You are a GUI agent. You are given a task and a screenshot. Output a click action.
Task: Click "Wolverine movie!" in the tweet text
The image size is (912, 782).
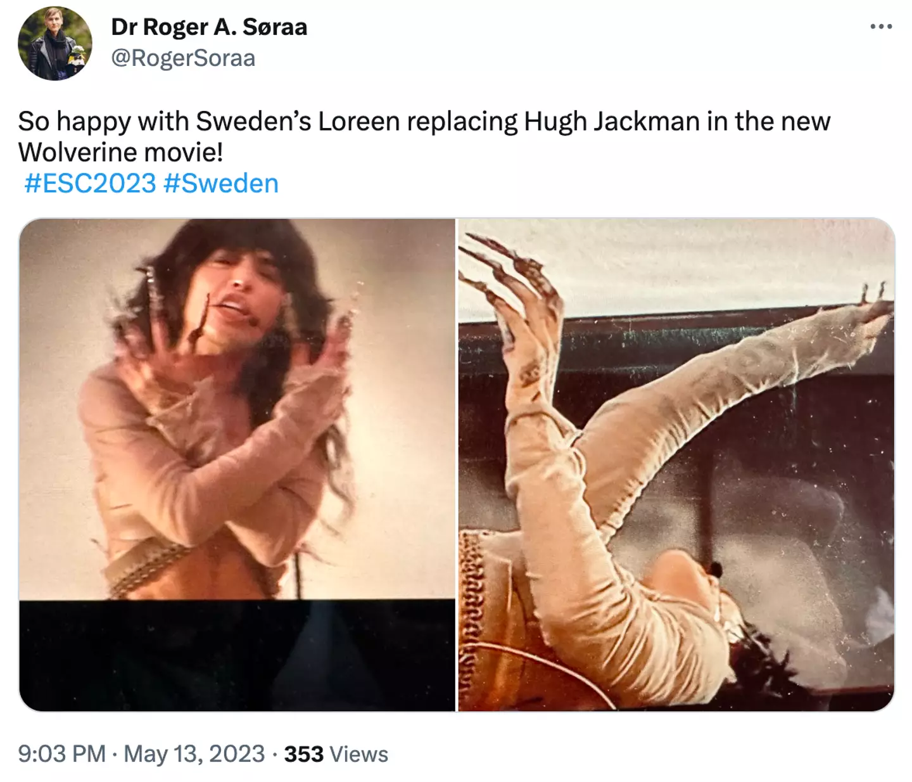pos(120,152)
